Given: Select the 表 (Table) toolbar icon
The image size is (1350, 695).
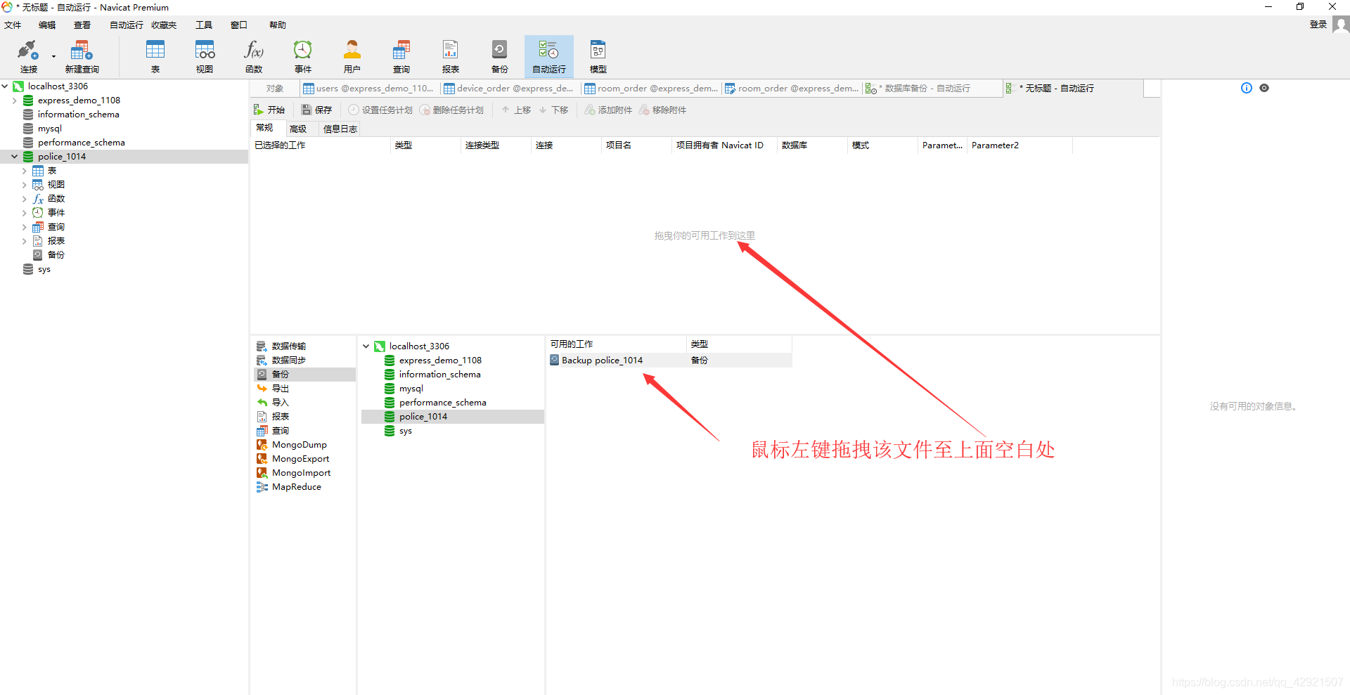Looking at the screenshot, I should pyautogui.click(x=155, y=56).
